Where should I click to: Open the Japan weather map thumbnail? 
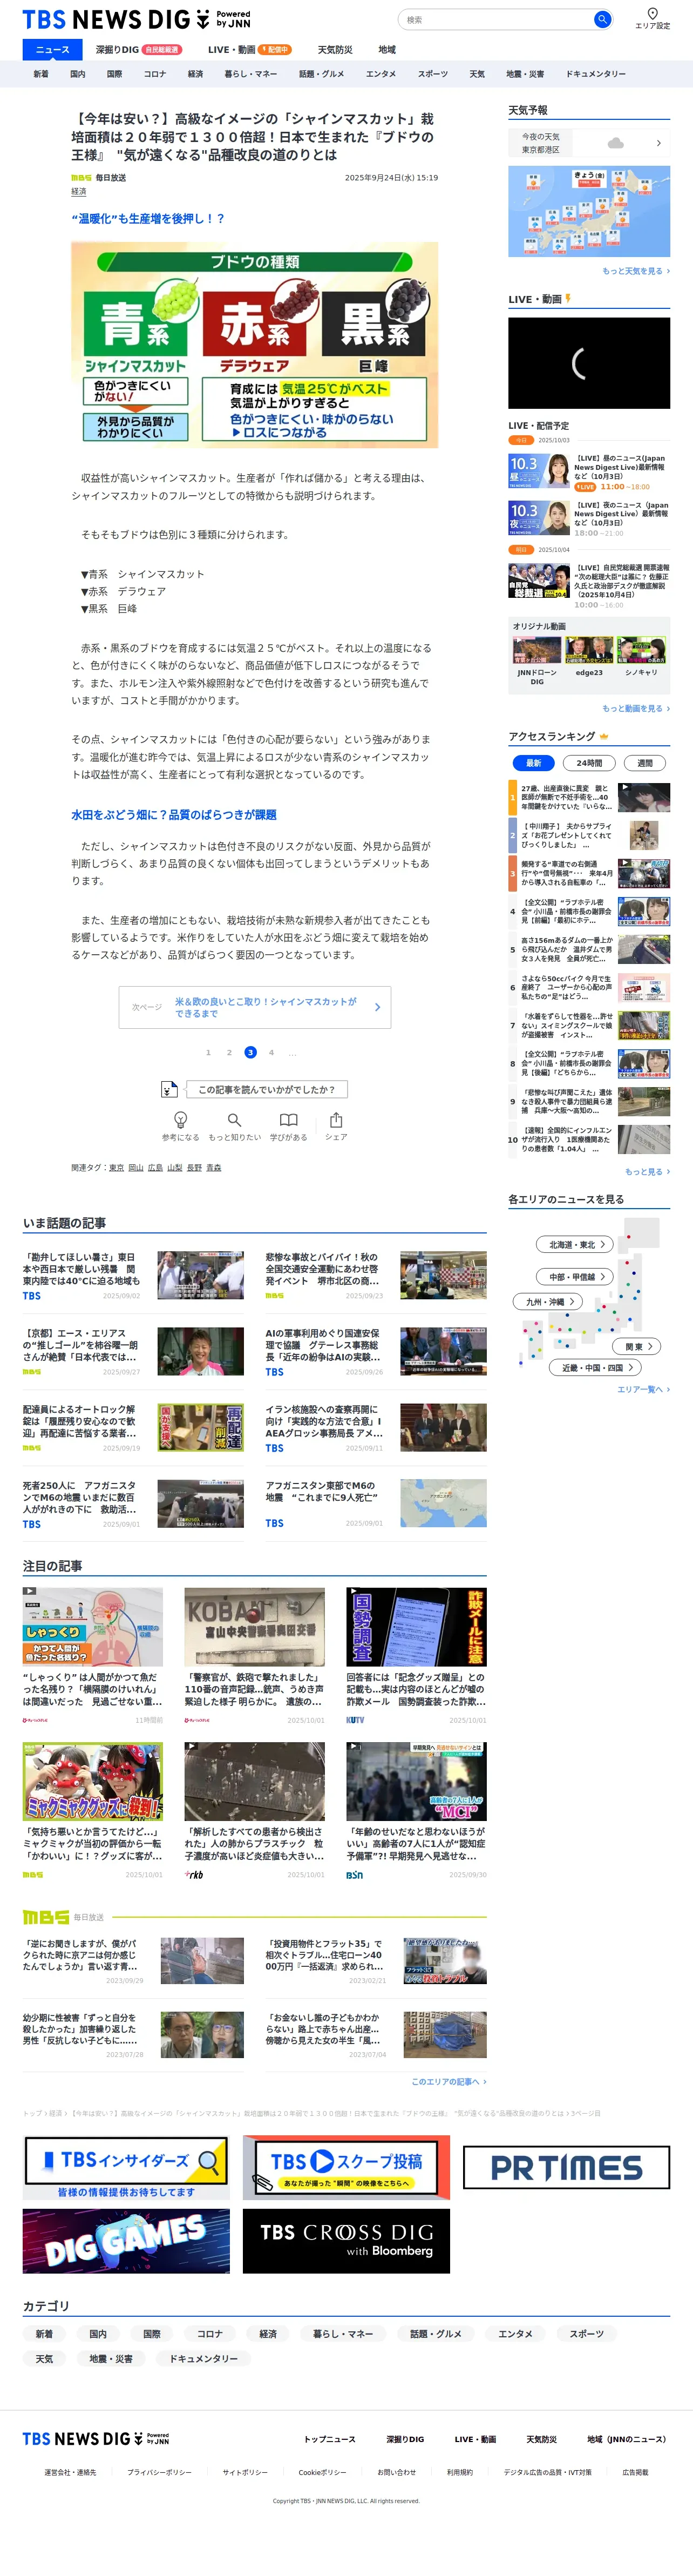(x=589, y=212)
